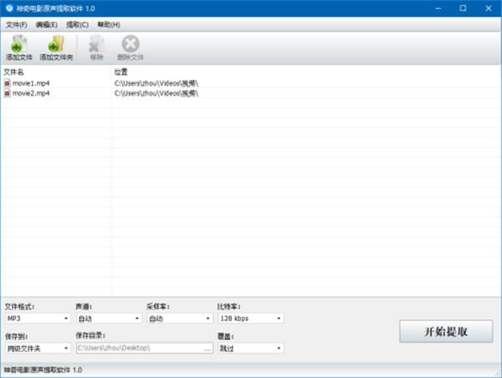
Task: Click the 删除文件 delete file icon
Action: [x=131, y=43]
